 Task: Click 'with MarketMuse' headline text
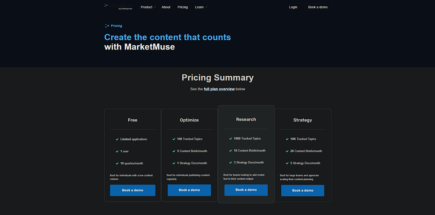pos(139,47)
